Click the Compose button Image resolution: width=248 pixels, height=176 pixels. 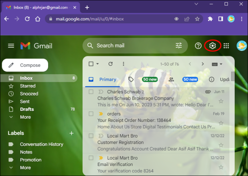click(25, 65)
